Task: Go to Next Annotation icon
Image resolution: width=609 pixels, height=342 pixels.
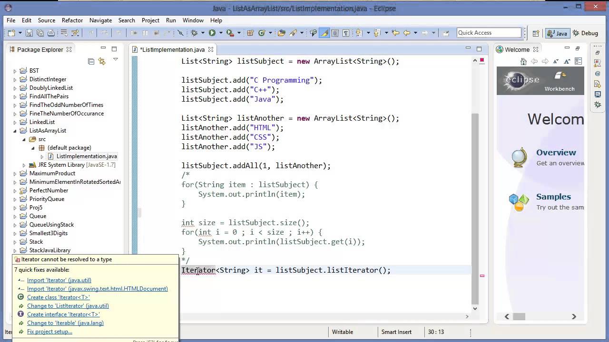Action: click(359, 33)
